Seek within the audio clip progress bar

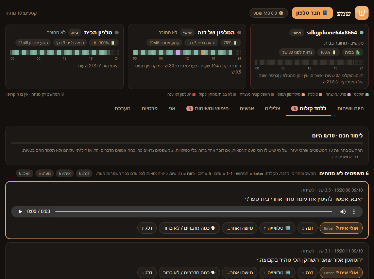[194, 212]
